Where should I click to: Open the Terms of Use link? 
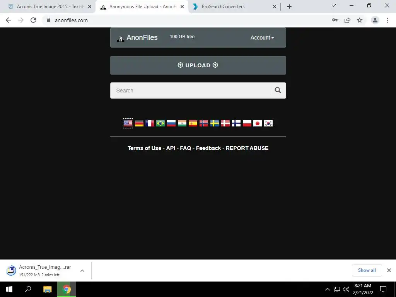click(145, 148)
